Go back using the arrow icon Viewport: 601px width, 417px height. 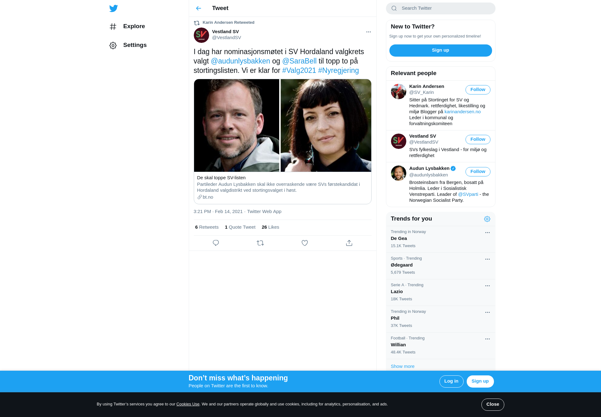(198, 8)
